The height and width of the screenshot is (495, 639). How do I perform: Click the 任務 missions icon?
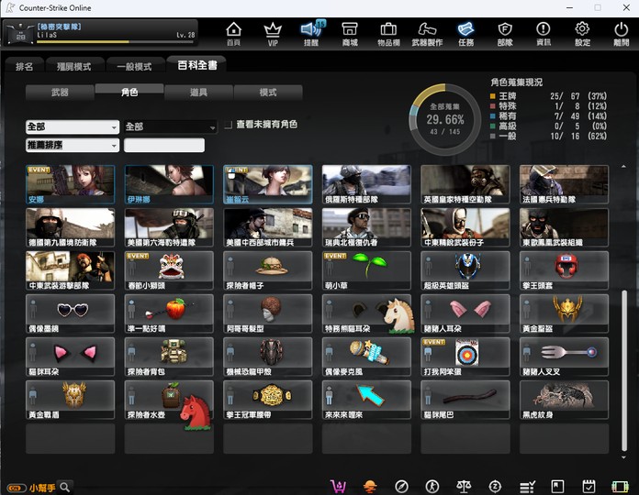(x=465, y=34)
